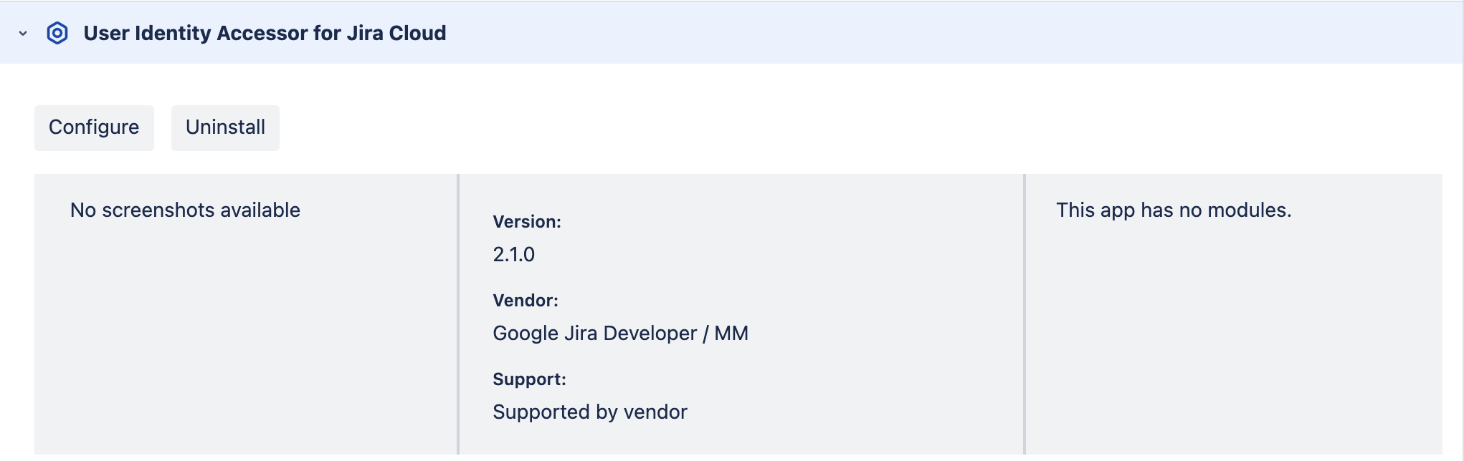Click the app title header bar
The height and width of the screenshot is (461, 1464).
click(x=717, y=33)
